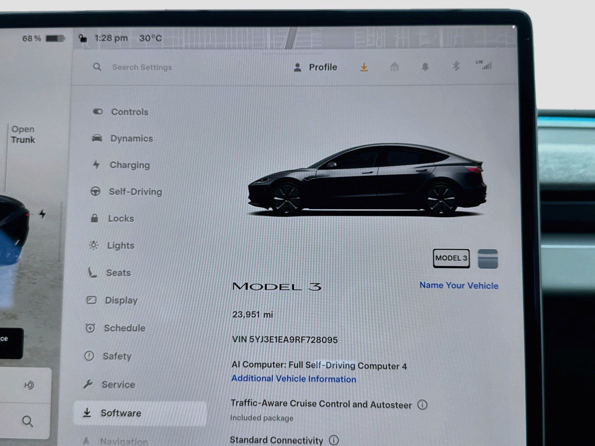Viewport: 595px width, 446px height.
Task: Open the software update download icon
Action: click(x=364, y=67)
